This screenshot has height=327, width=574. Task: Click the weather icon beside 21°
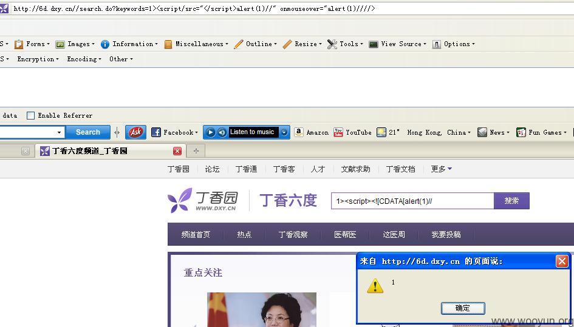381,132
